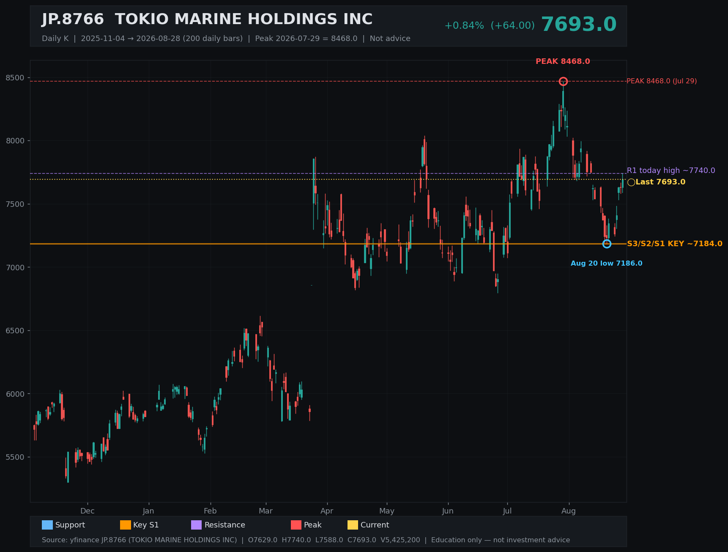Click the 6500 y-axis label
This screenshot has height=552, width=728.
(x=15, y=331)
